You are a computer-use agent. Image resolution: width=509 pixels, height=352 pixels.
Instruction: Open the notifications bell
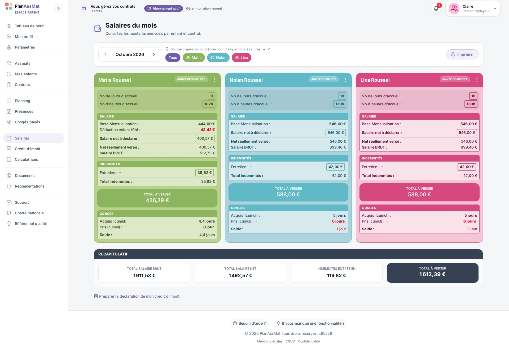pyautogui.click(x=436, y=8)
